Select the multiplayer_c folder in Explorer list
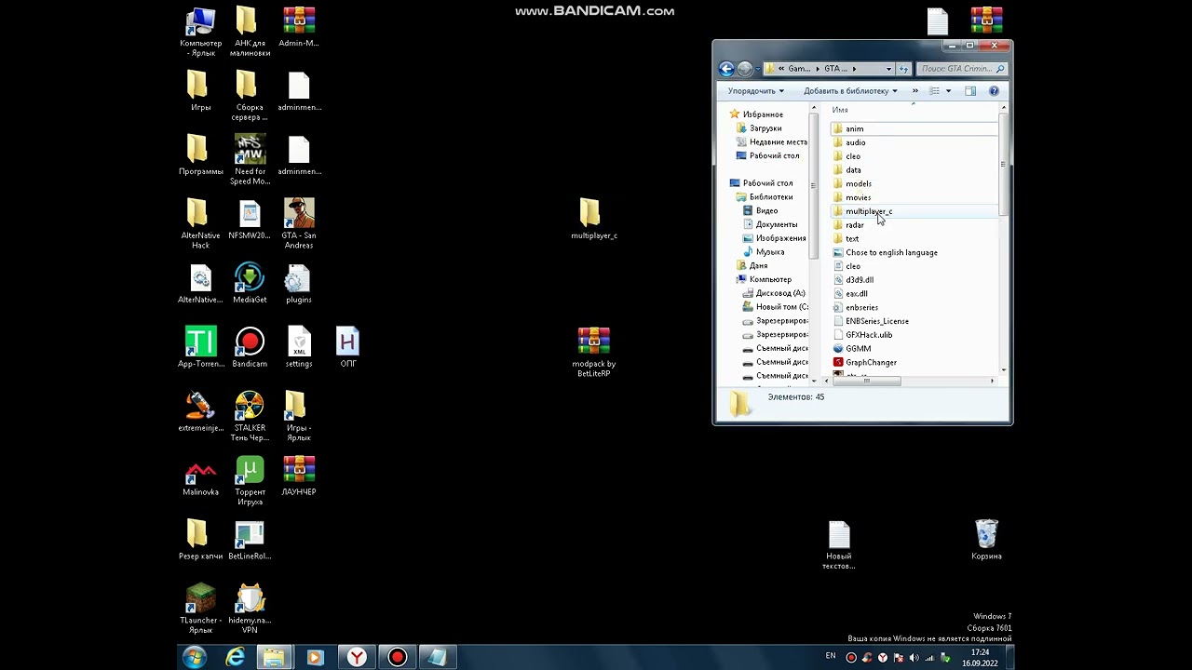Screen dimensions: 1192x670 tap(913, 211)
